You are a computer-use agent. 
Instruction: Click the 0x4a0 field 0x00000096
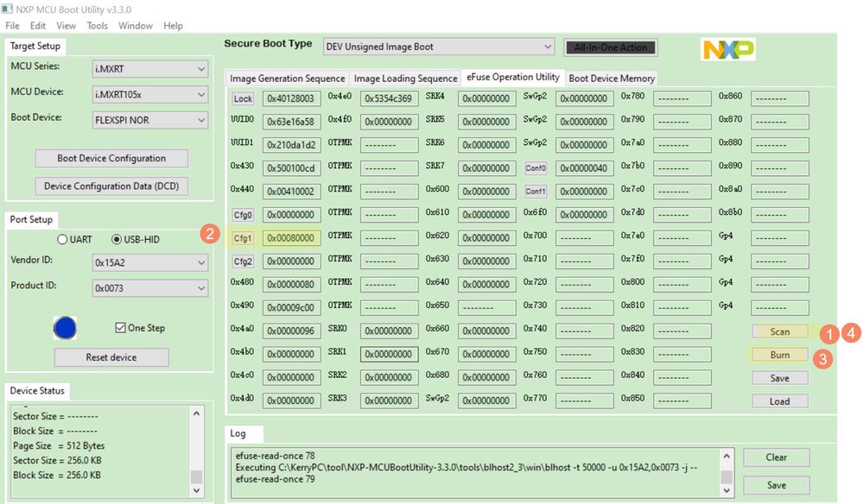pyautogui.click(x=291, y=331)
